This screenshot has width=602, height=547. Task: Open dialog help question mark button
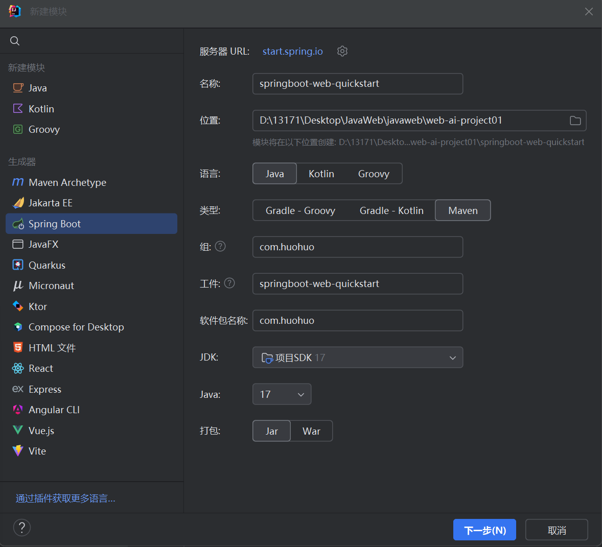coord(22,528)
